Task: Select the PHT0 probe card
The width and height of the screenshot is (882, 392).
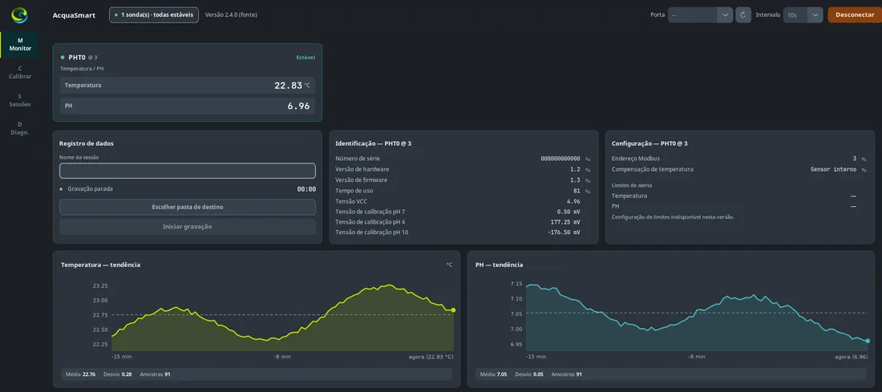Action: pos(188,83)
